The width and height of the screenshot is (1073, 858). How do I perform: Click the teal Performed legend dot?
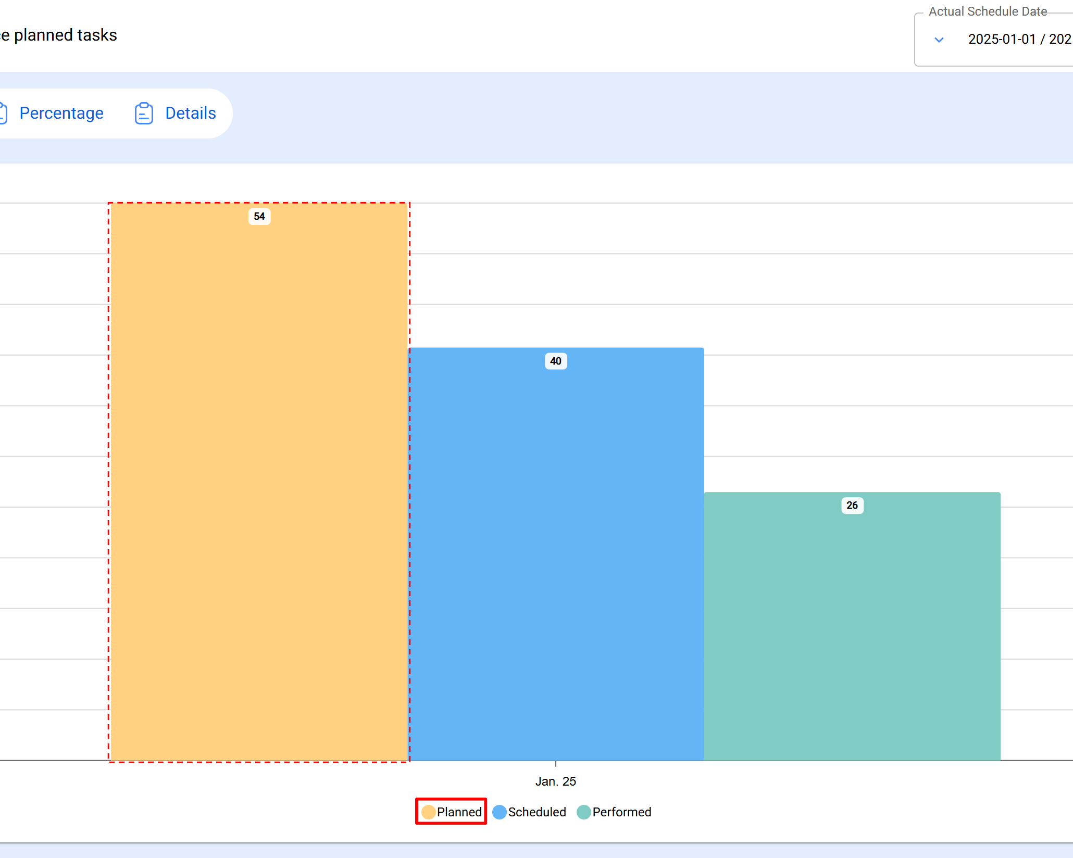pyautogui.click(x=583, y=812)
